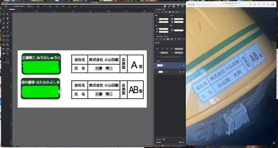Click the position X input field in properties

click(163, 19)
